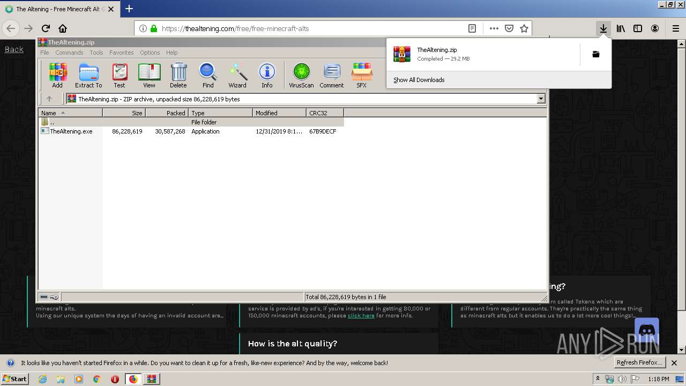The image size is (686, 386).
Task: Click the WinRAR status bar drive icon
Action: click(44, 296)
